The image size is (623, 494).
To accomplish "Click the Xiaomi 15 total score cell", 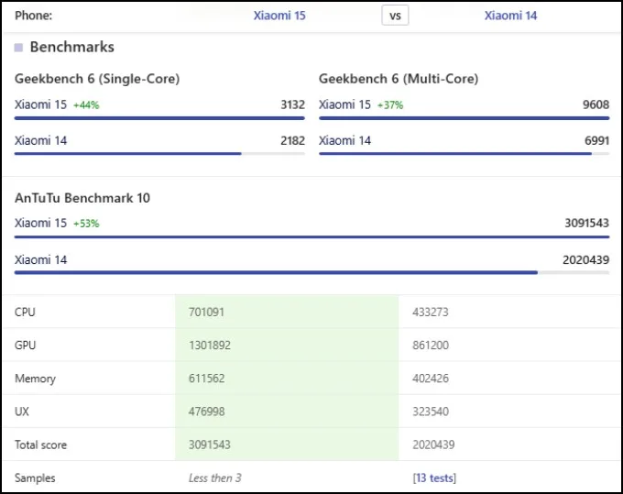I will [287, 445].
